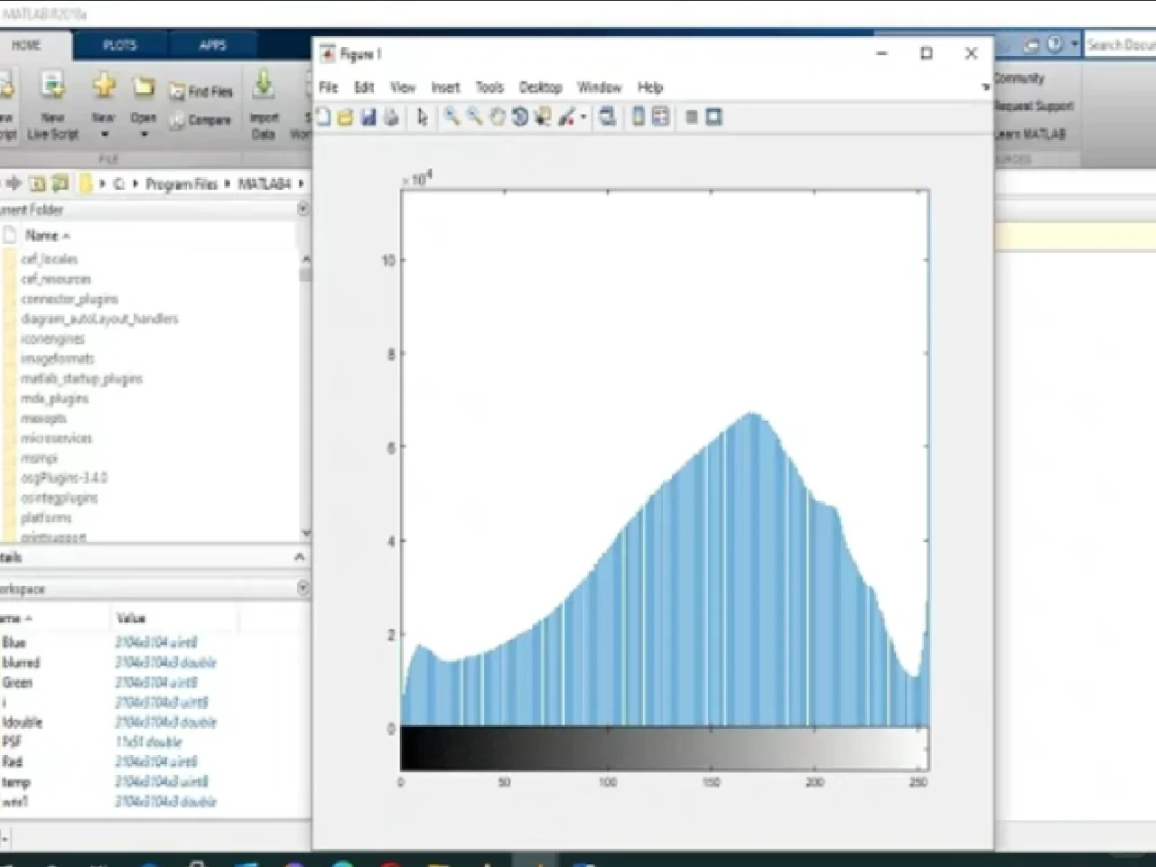Select the PSF variable in Workspace
Image resolution: width=1156 pixels, height=867 pixels.
pyautogui.click(x=12, y=742)
